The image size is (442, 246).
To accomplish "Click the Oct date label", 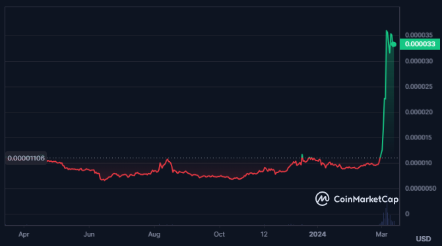I will coord(219,234).
